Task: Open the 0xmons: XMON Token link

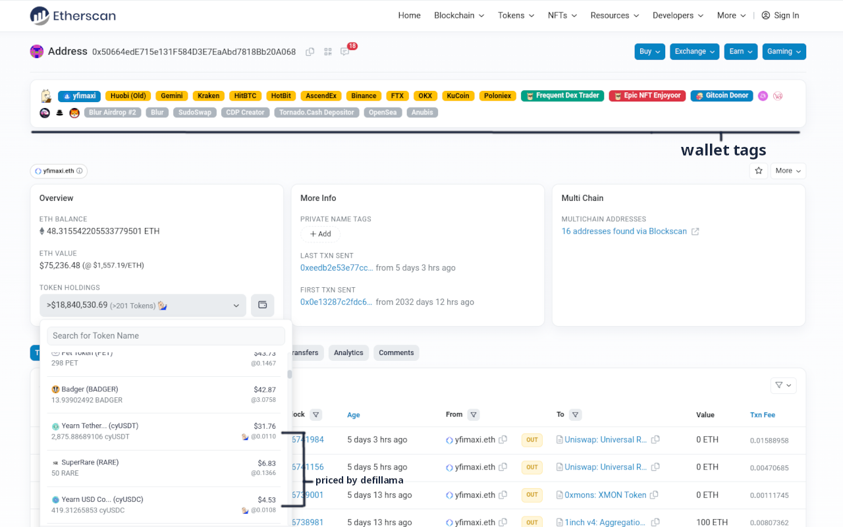Action: [x=605, y=495]
